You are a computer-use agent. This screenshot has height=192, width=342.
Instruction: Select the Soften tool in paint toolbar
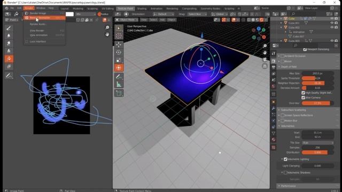[x=9, y=36]
